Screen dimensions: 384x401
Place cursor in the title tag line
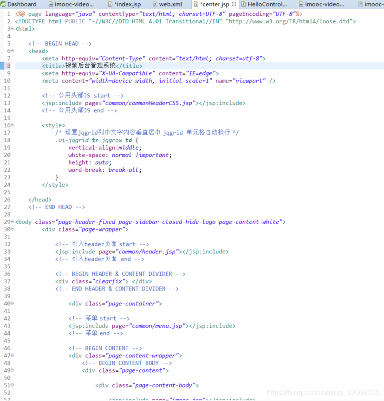(x=92, y=66)
